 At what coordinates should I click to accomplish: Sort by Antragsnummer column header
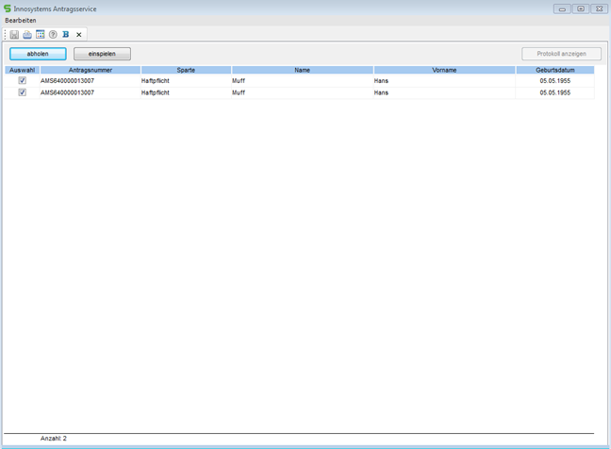[91, 70]
